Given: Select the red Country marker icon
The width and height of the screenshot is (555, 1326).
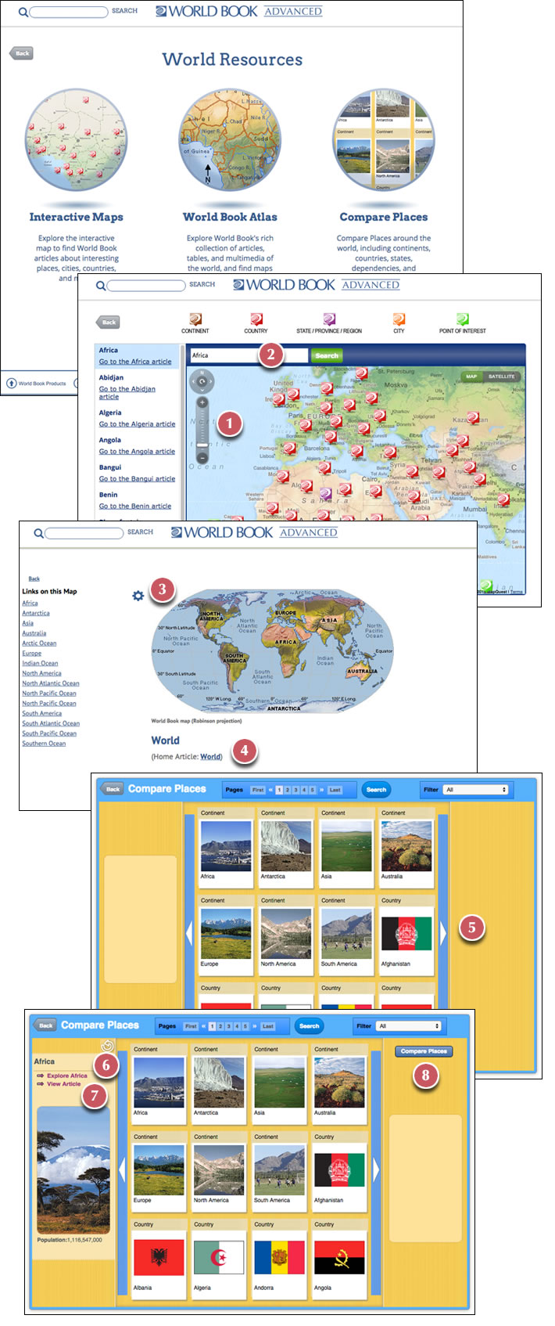Looking at the screenshot, I should point(256,319).
